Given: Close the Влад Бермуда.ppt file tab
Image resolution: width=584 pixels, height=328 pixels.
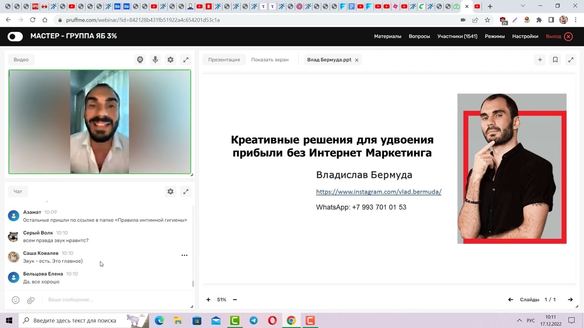Looking at the screenshot, I should tap(357, 60).
